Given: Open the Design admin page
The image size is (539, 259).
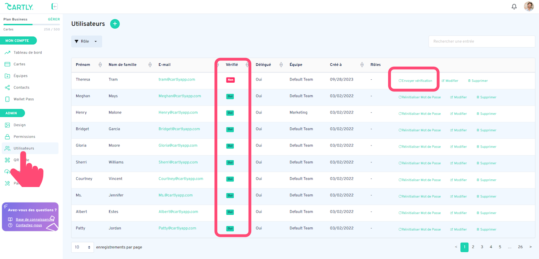Looking at the screenshot, I should click(x=19, y=125).
